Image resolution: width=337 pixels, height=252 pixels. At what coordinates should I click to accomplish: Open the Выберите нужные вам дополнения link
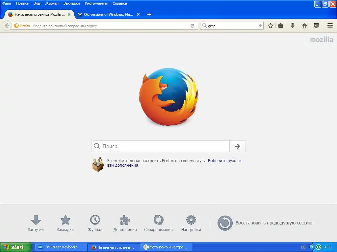pyautogui.click(x=175, y=163)
